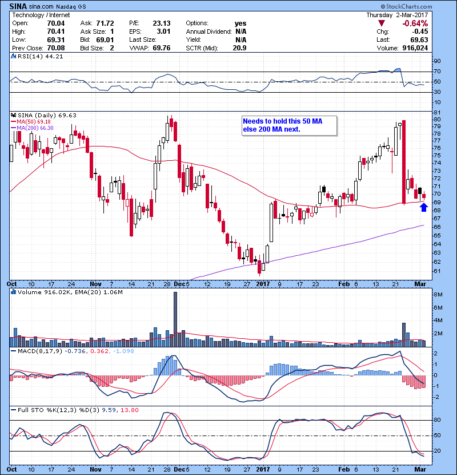Click the Nasdaq GS exchange label
This screenshot has width=457, height=475.
[71, 6]
